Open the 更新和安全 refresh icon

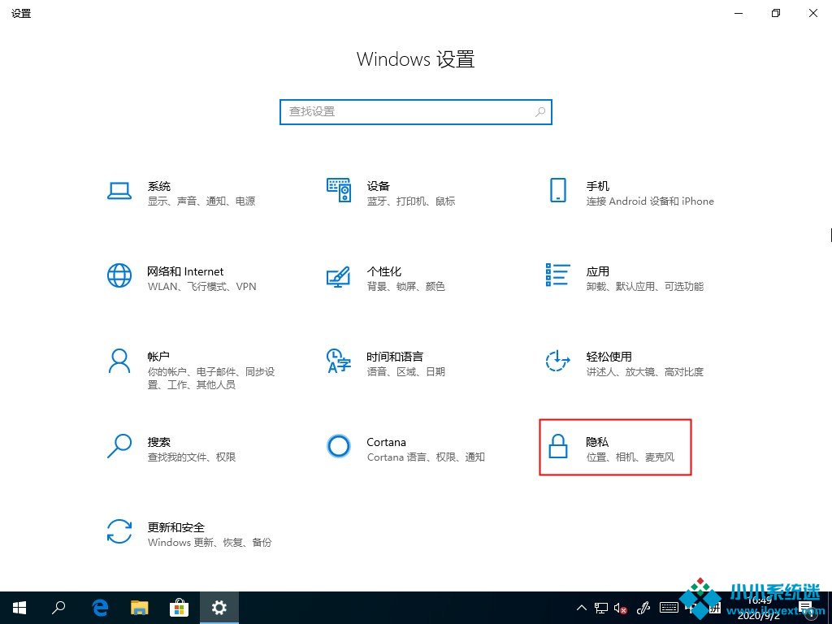click(119, 531)
